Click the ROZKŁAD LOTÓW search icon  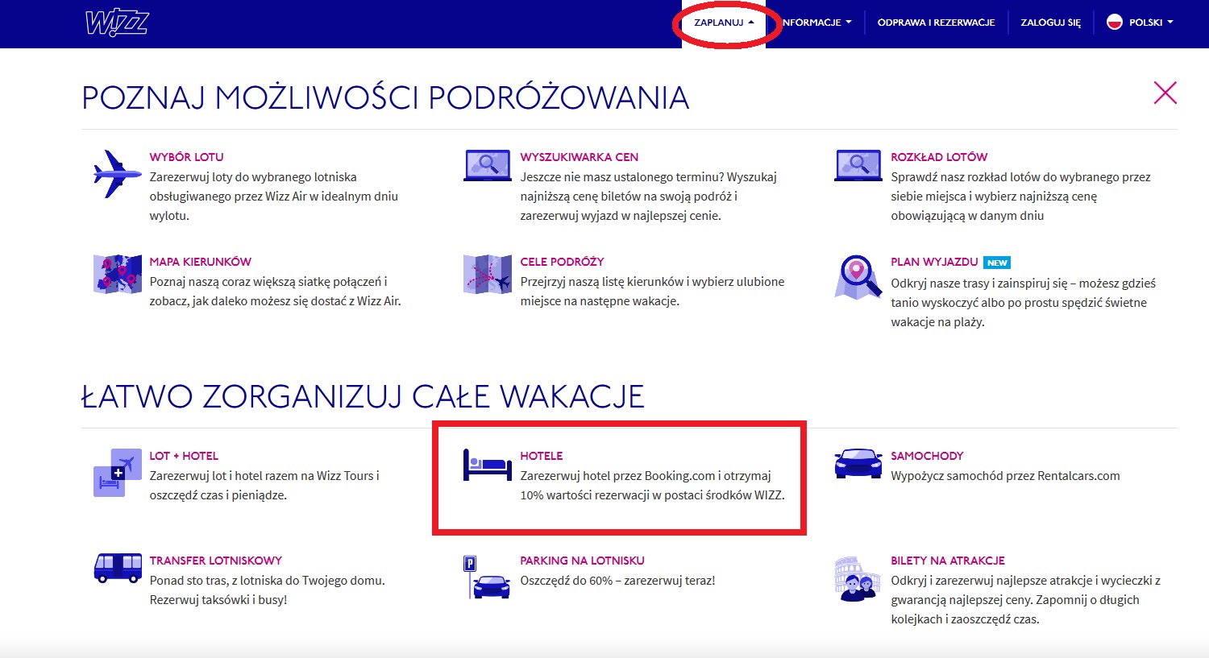click(858, 165)
